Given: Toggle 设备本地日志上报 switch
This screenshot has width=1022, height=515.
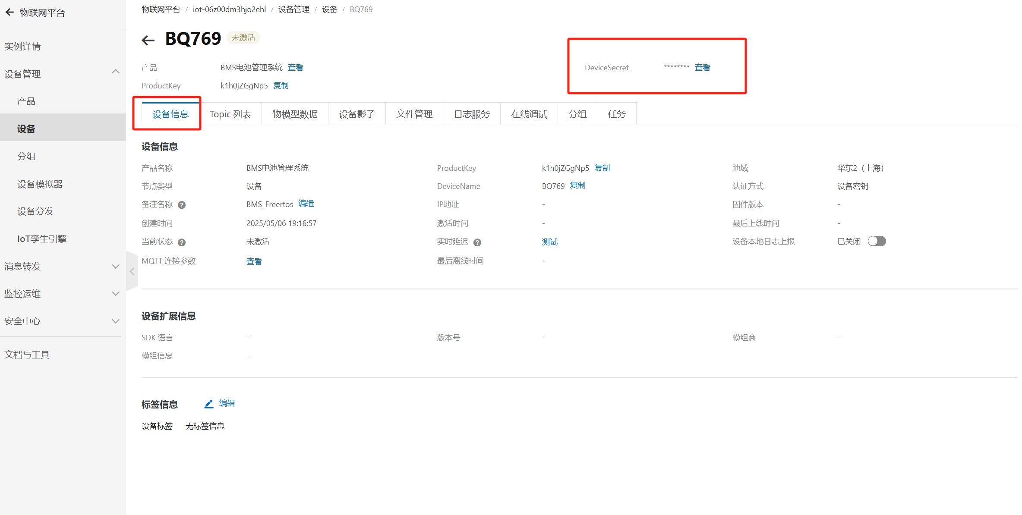Looking at the screenshot, I should coord(877,241).
